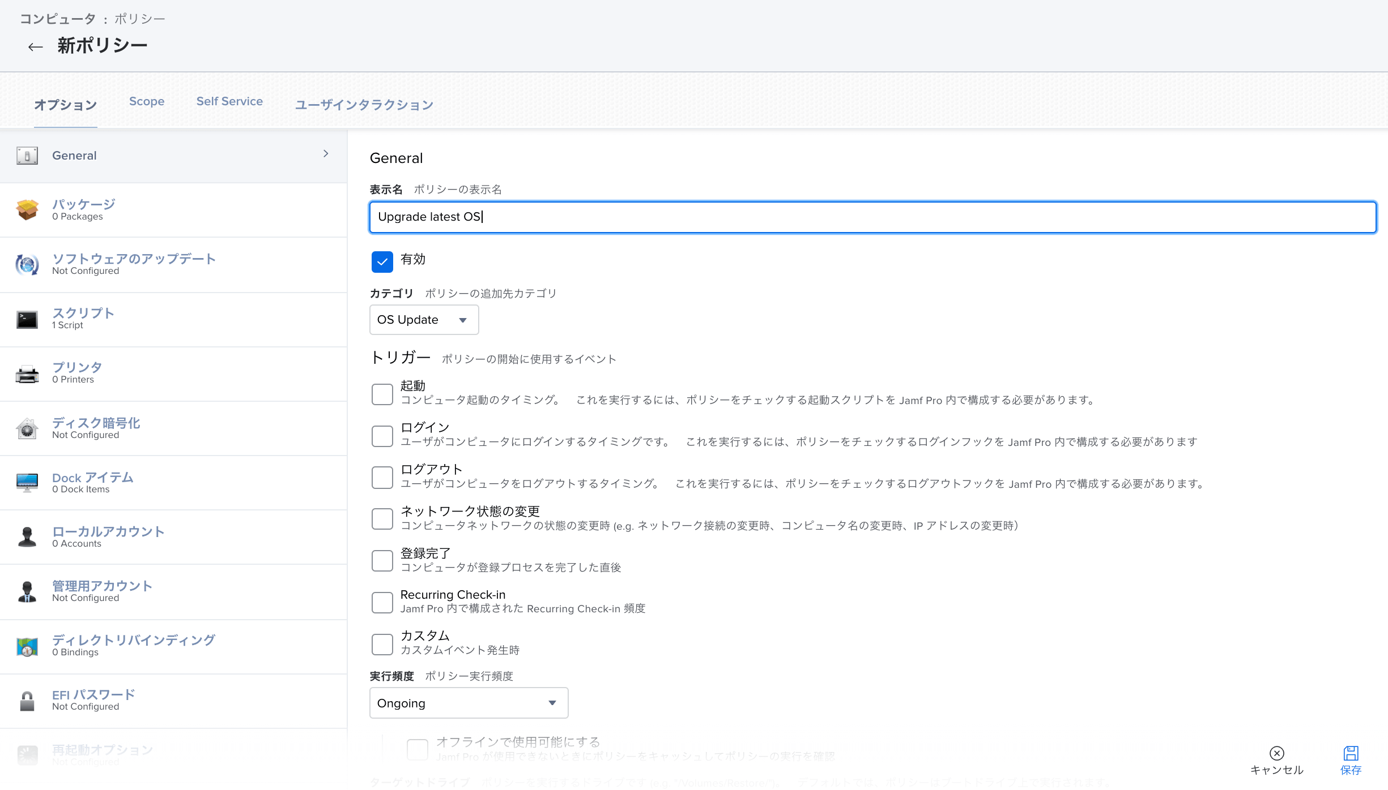Click the '0 Dock Items' count text
The width and height of the screenshot is (1388, 790).
point(81,490)
